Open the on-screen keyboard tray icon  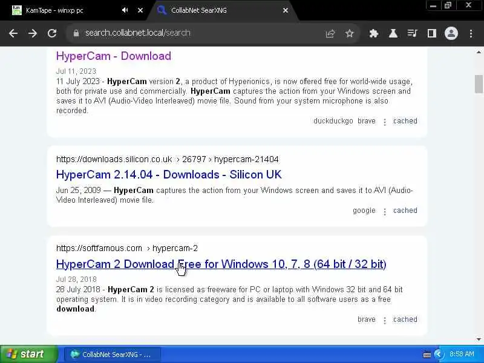tap(427, 355)
